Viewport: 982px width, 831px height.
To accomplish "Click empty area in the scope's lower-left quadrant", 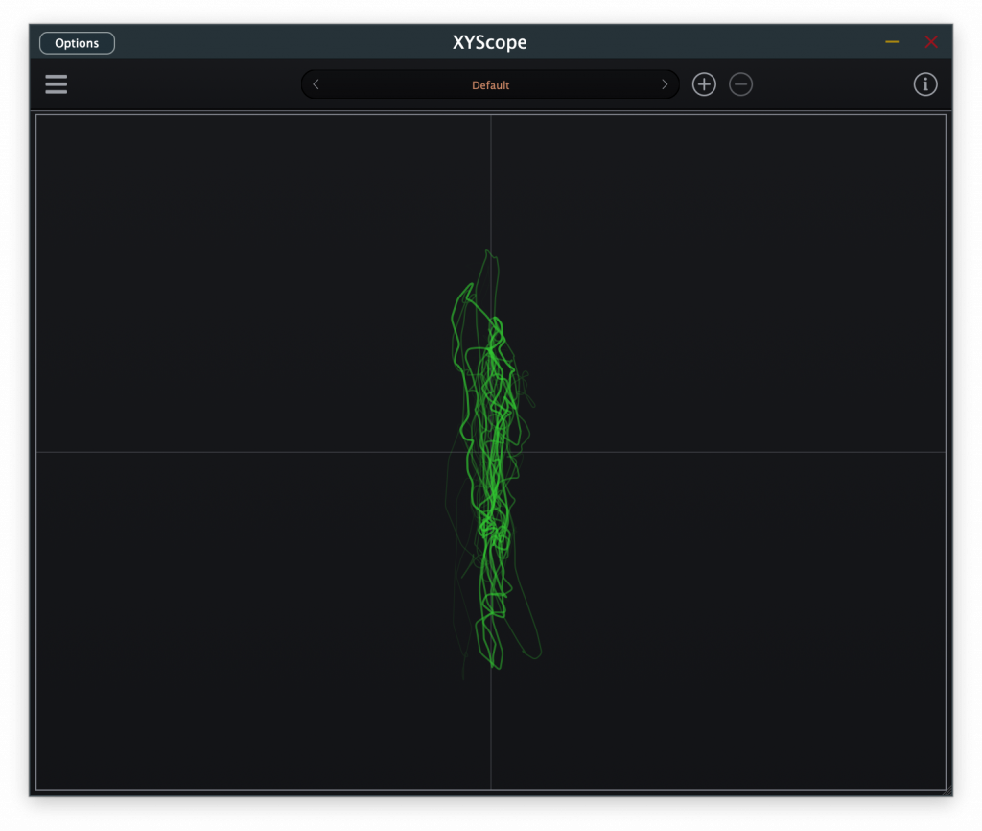I will click(x=240, y=624).
